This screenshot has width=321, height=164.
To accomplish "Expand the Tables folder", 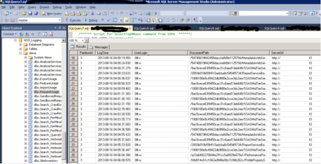I will point(20,49).
